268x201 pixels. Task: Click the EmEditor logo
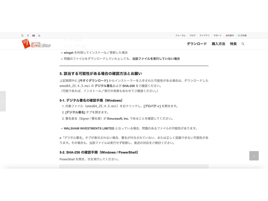[x=36, y=44]
